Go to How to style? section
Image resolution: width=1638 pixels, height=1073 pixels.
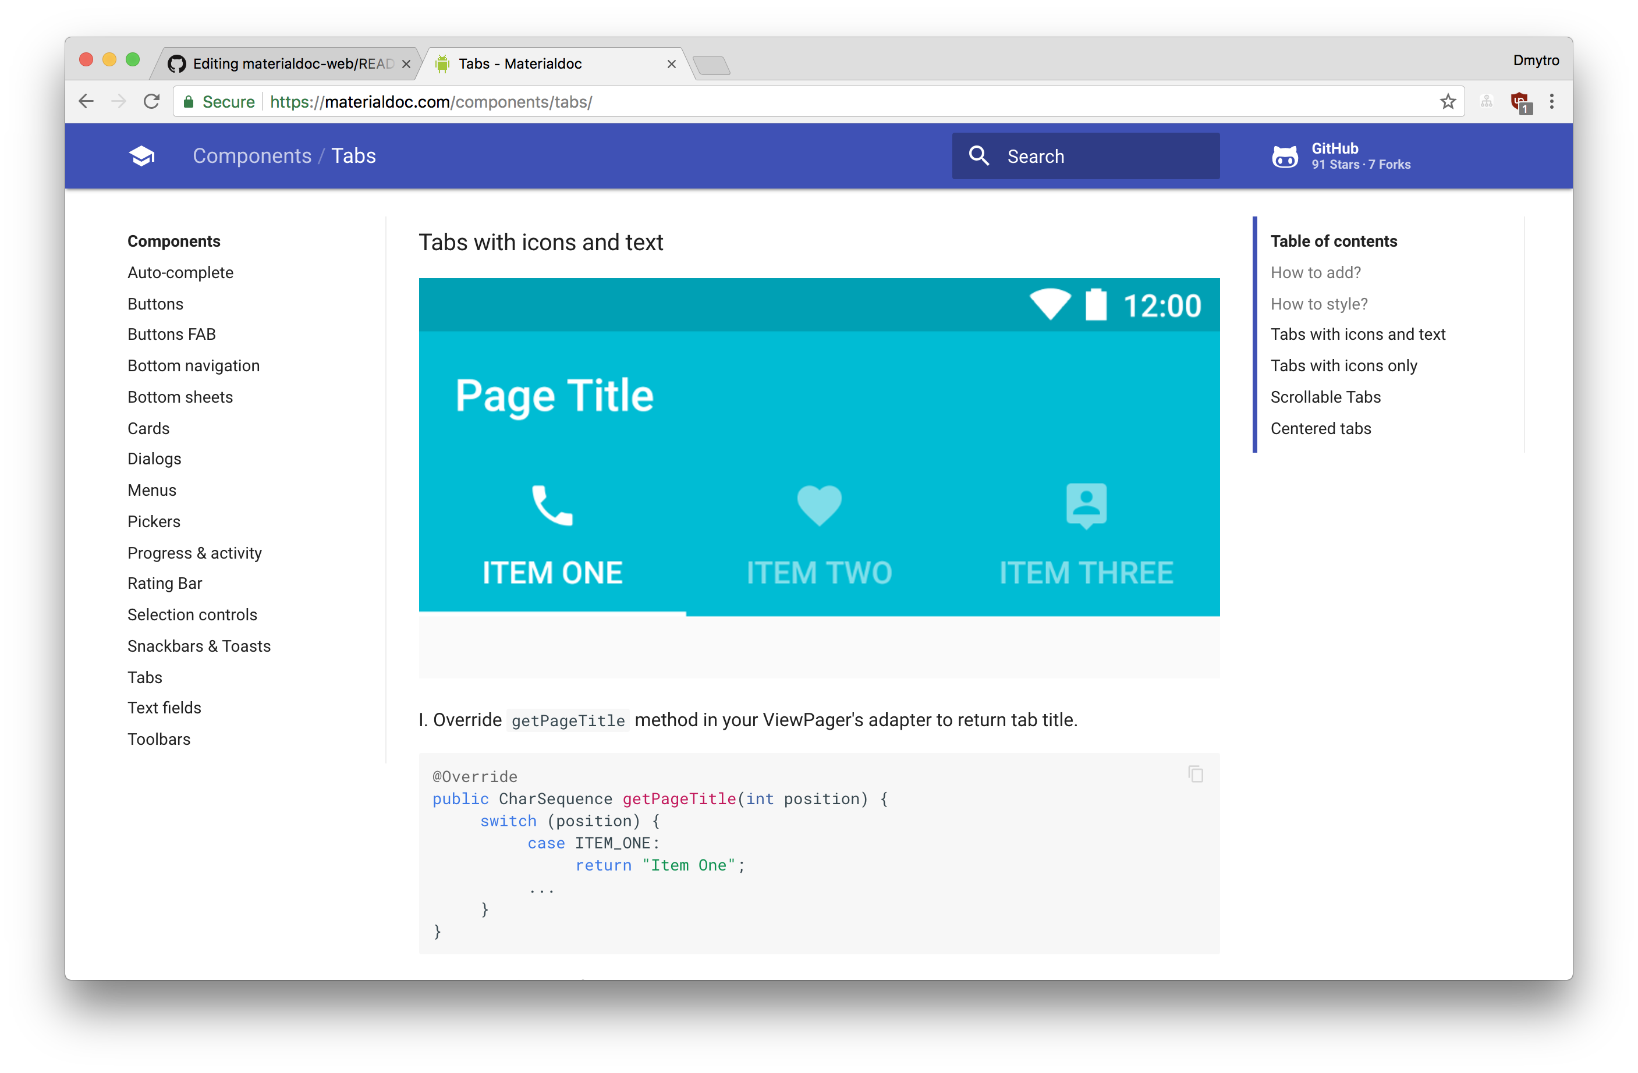click(x=1318, y=304)
